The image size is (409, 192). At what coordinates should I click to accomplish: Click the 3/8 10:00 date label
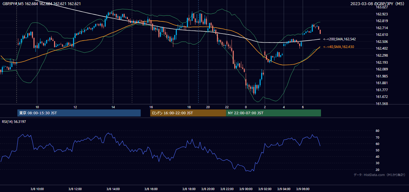coord(37,189)
